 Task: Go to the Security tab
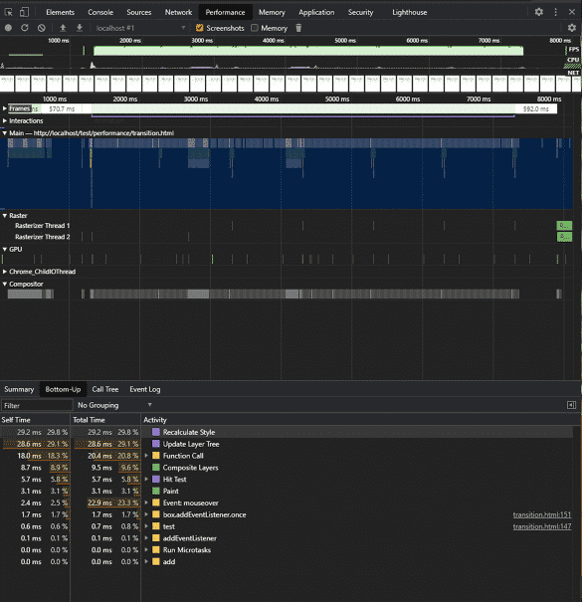pyautogui.click(x=360, y=12)
